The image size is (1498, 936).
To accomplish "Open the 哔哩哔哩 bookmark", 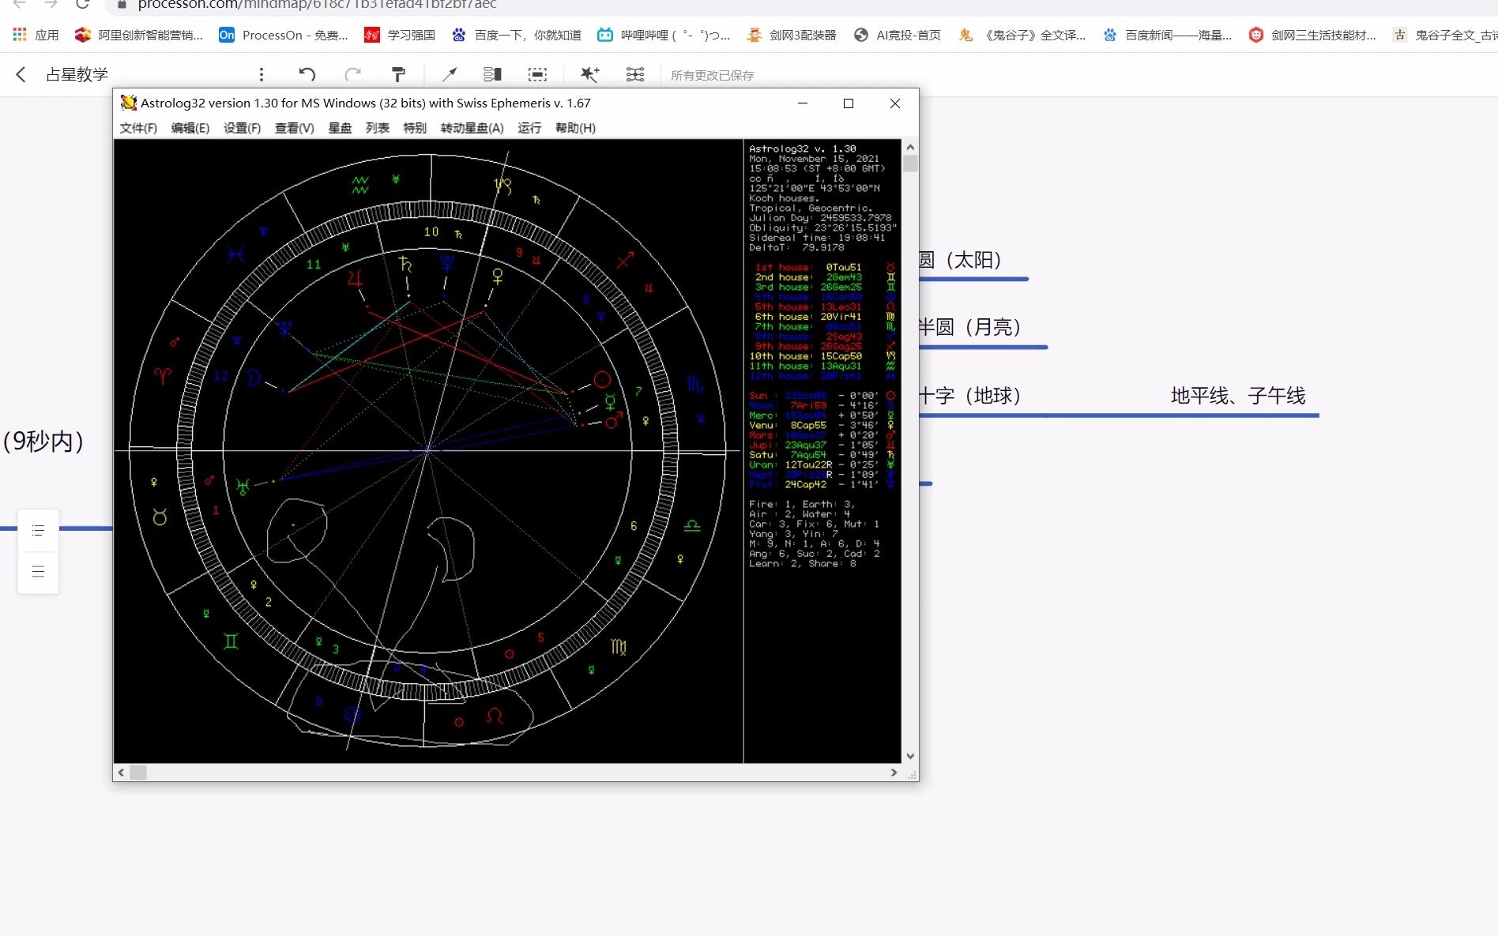I will [663, 35].
